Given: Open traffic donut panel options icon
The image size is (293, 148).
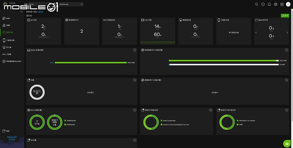Looking at the screenshot, I should 135,80.
